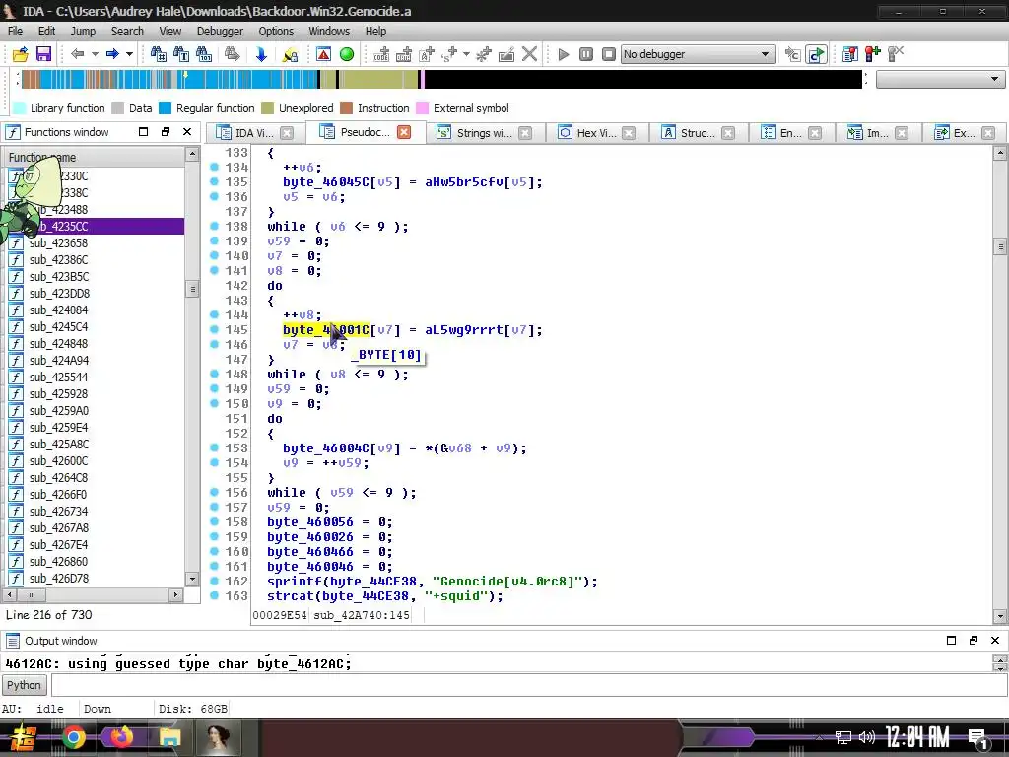Click the red warning triangle icon
The height and width of the screenshot is (757, 1009).
(x=323, y=54)
